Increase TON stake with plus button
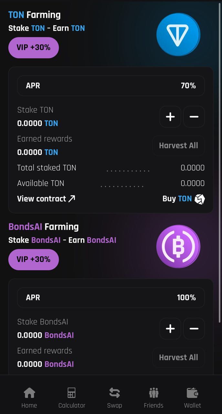 tap(170, 117)
